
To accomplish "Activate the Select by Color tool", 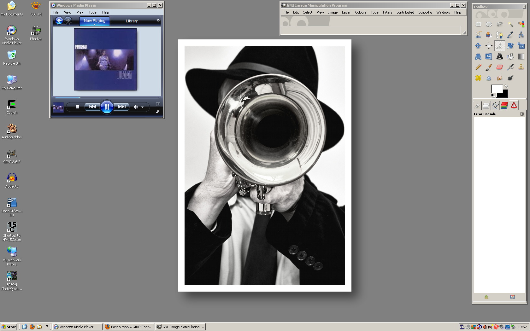I will (x=521, y=24).
